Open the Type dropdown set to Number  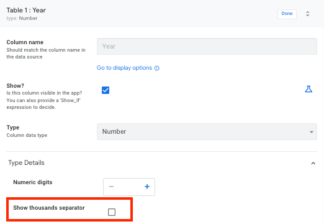[207, 131]
